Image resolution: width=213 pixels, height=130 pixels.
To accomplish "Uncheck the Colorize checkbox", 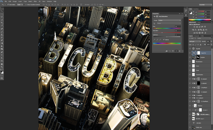I will (164, 39).
